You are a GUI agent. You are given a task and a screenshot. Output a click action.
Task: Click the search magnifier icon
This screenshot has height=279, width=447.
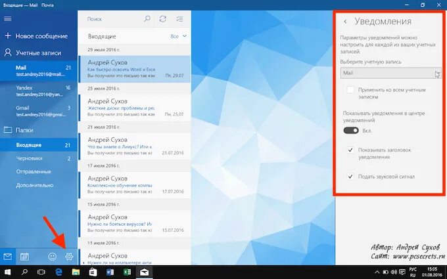tap(147, 19)
